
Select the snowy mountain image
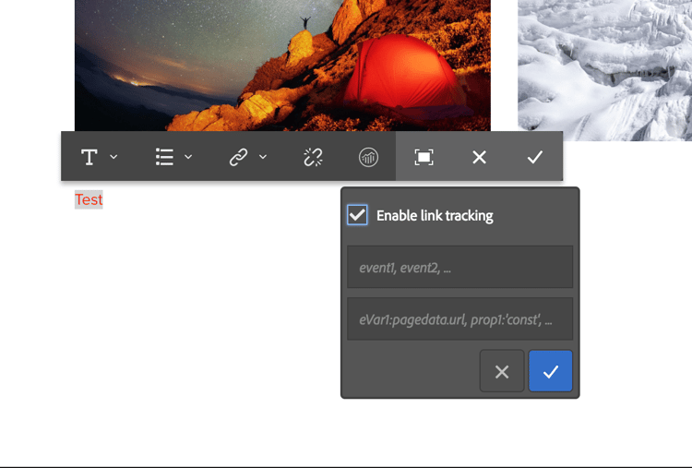pyautogui.click(x=604, y=71)
